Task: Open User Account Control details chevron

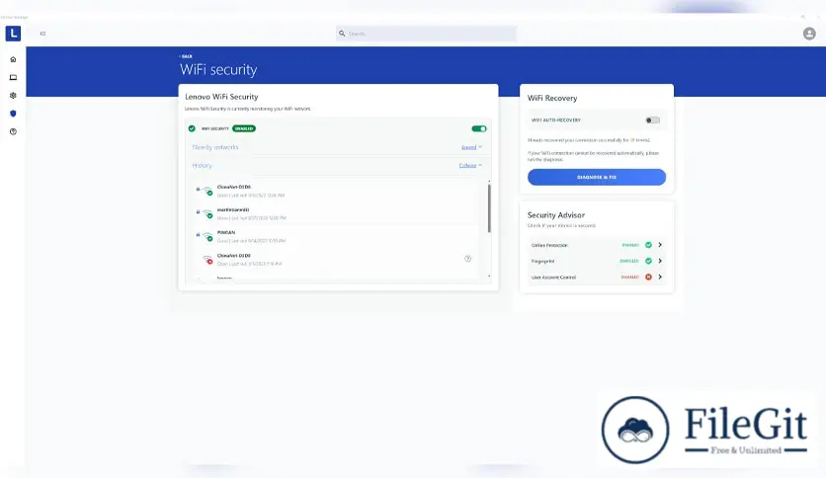Action: [x=660, y=277]
